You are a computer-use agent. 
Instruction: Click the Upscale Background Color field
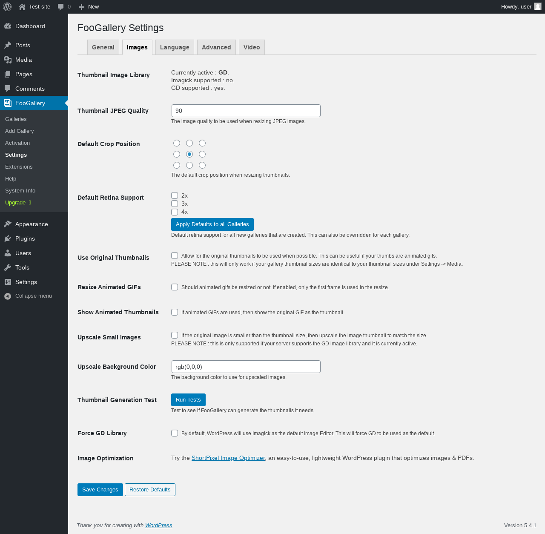pos(246,367)
